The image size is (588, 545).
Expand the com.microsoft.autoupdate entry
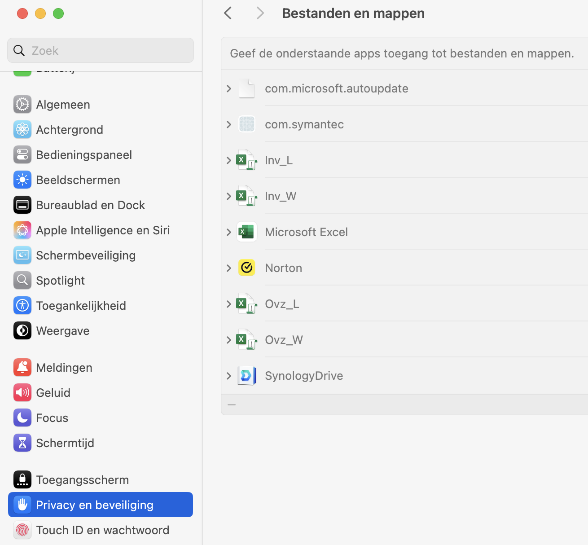tap(229, 88)
